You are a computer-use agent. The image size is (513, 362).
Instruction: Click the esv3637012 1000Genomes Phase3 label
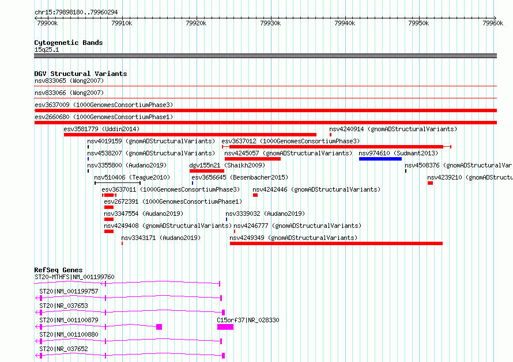point(291,141)
